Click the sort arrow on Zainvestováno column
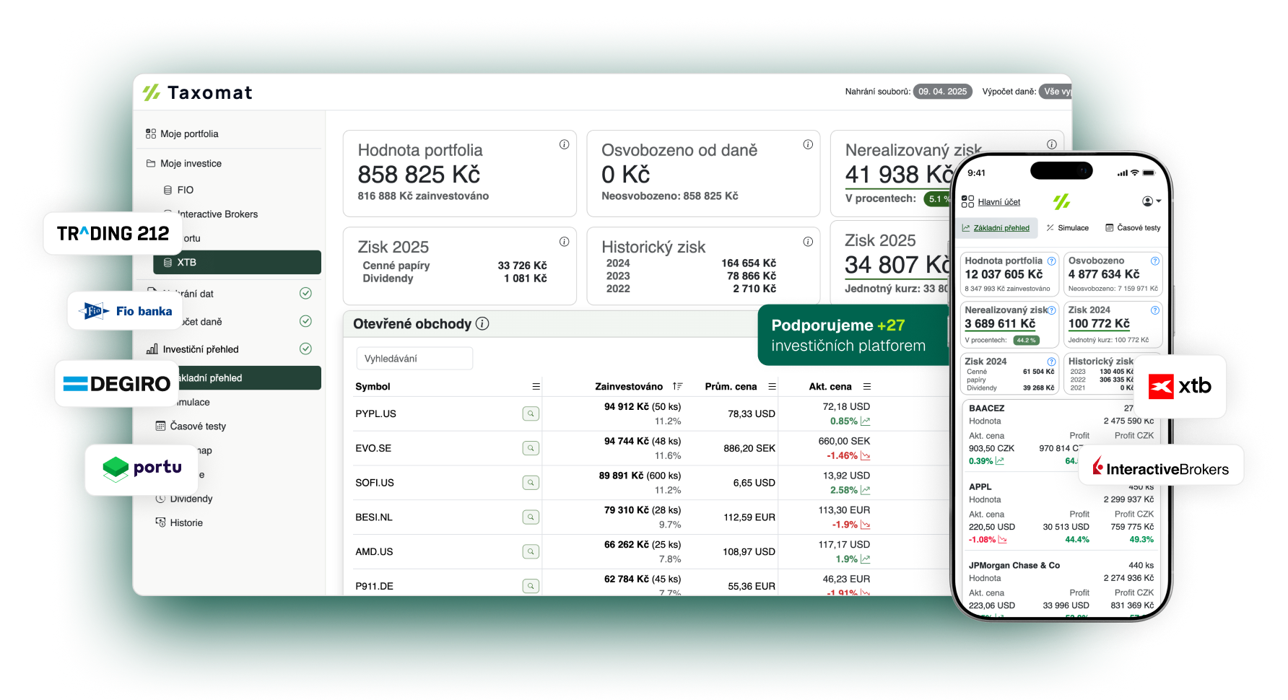This screenshot has width=1288, height=700. coord(676,386)
